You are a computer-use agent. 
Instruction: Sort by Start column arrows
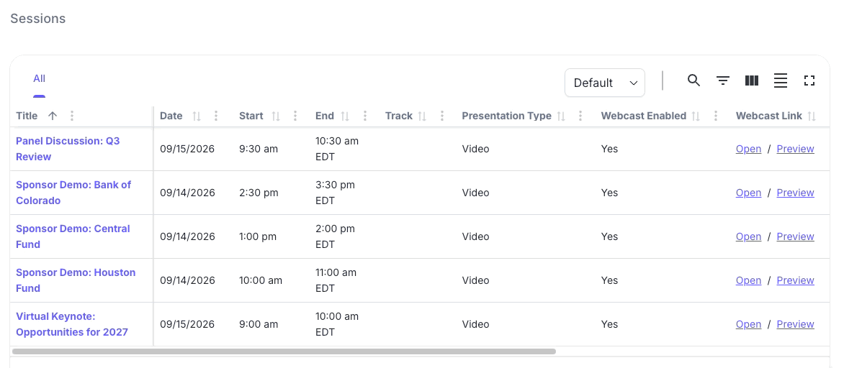(276, 116)
